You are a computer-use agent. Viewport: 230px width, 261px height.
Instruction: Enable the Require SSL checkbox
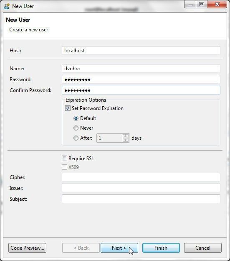click(64, 158)
